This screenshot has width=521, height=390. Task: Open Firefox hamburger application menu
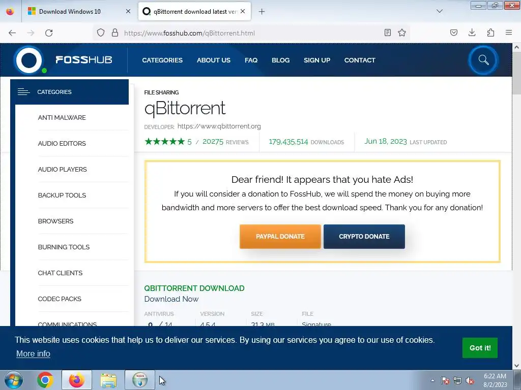coord(509,32)
